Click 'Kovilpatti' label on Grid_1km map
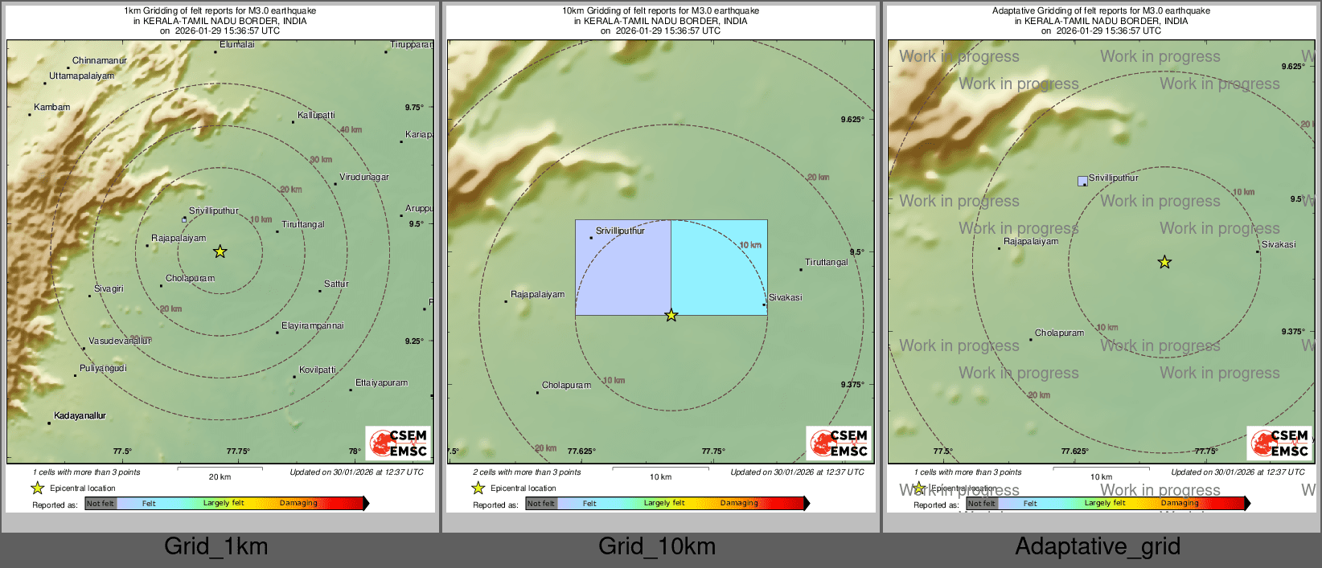Viewport: 1322px width, 568px height. pos(318,370)
